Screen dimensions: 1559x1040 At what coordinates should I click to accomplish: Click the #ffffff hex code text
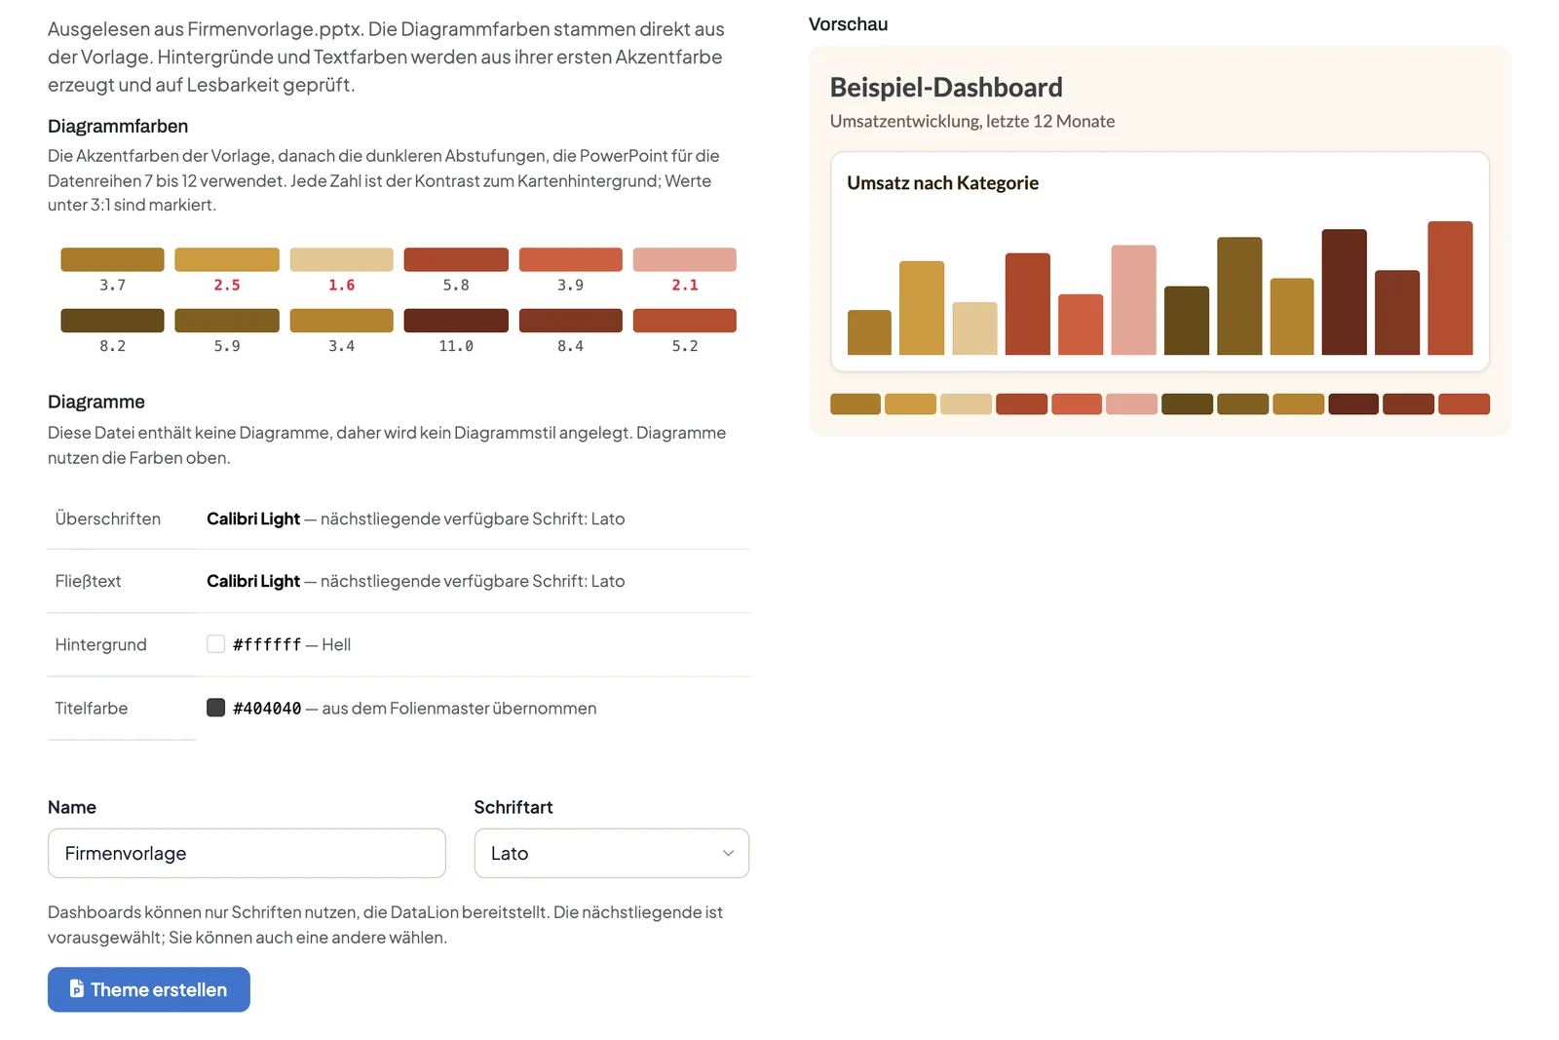(267, 644)
